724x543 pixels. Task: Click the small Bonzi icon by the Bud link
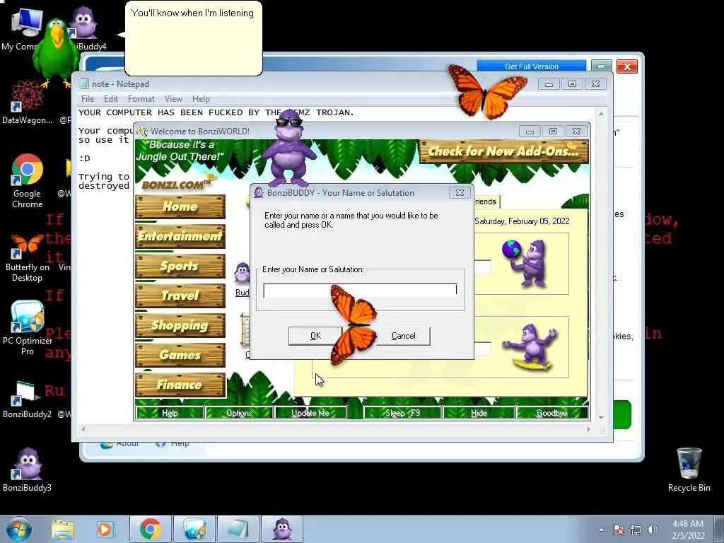coord(242,272)
